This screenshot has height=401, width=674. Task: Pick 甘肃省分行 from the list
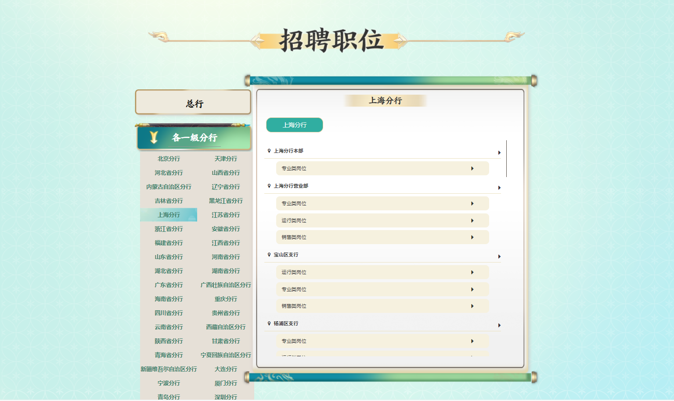coord(226,341)
